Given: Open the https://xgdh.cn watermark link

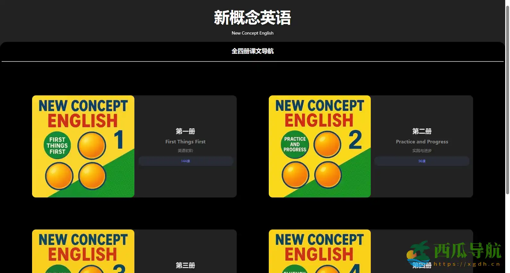Looking at the screenshot, I should (467, 264).
